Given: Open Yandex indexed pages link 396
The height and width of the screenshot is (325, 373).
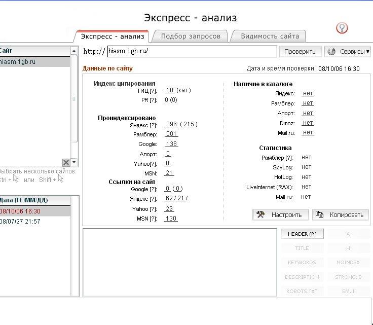Looking at the screenshot, I should (x=171, y=124).
